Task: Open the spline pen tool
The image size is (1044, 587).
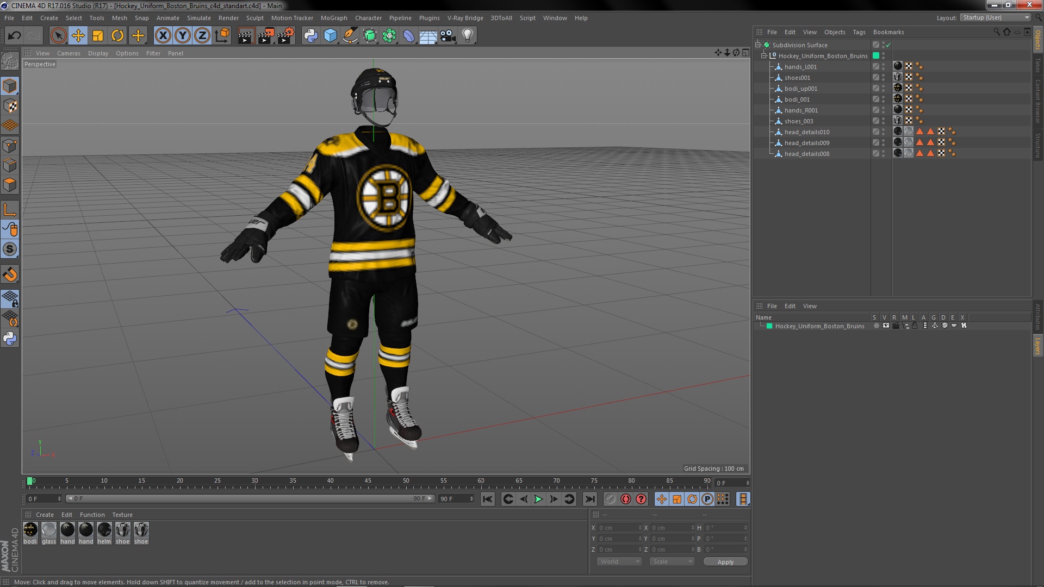Action: pyautogui.click(x=350, y=36)
